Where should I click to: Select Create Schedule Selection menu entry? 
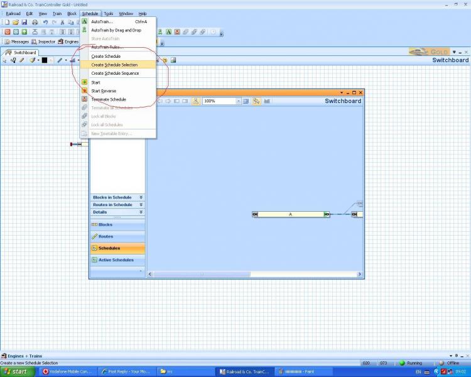(x=114, y=65)
